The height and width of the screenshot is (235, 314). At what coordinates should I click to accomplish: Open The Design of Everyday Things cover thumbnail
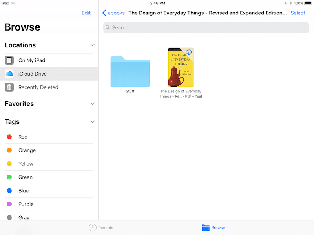tap(181, 67)
